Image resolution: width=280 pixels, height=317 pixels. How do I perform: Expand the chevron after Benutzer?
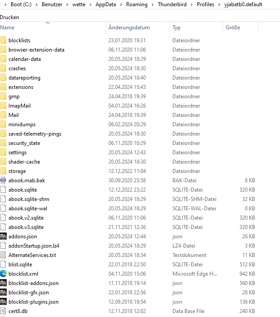(x=67, y=4)
